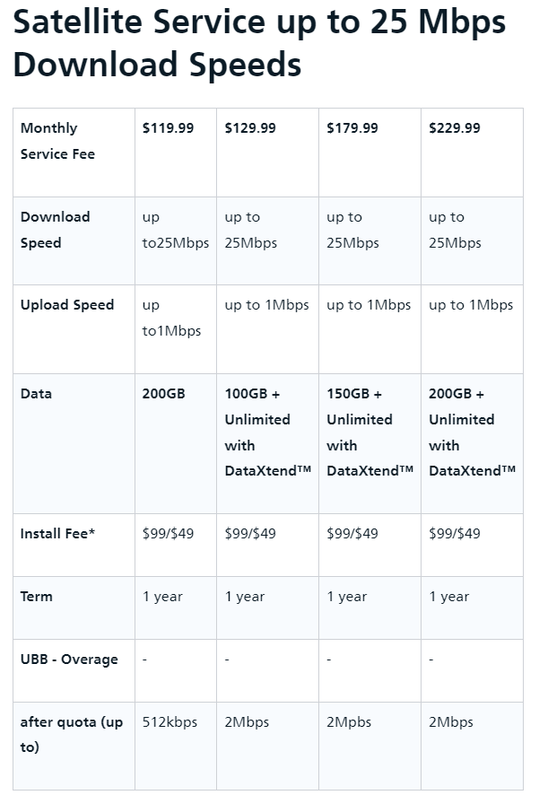Click the 2Mpbs cell under $179.99 plan
The height and width of the screenshot is (795, 539).
(369, 746)
